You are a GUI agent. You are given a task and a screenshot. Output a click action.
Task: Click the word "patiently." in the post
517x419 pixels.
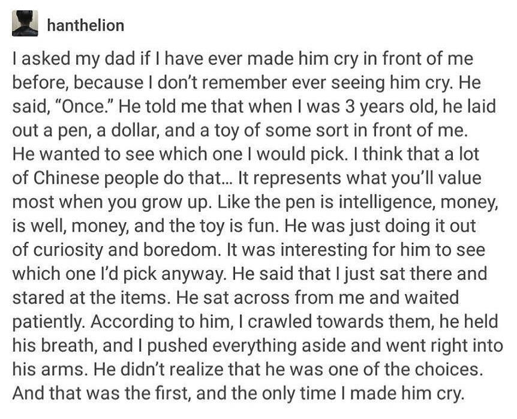coord(49,322)
